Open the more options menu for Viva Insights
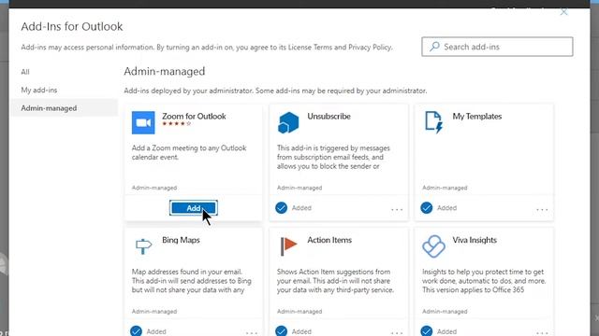This screenshot has height=336, width=599. pyautogui.click(x=542, y=332)
